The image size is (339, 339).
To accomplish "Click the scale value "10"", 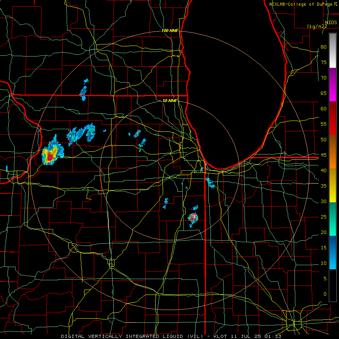I will 324,263.
